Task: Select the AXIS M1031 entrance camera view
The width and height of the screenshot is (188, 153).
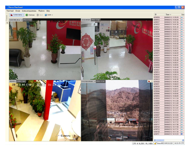Action: tap(117, 50)
